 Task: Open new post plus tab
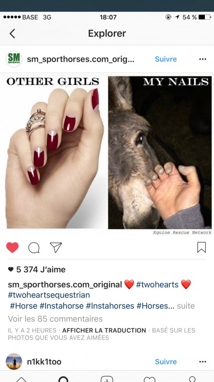tap(107, 379)
